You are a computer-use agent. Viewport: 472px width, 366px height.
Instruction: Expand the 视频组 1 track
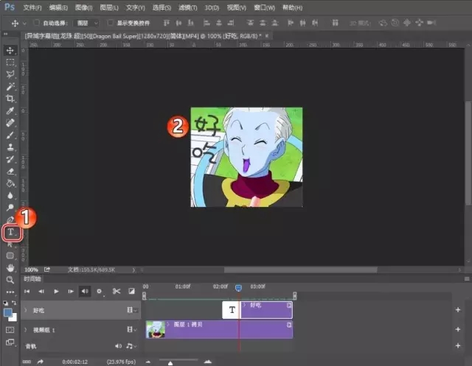click(x=26, y=330)
